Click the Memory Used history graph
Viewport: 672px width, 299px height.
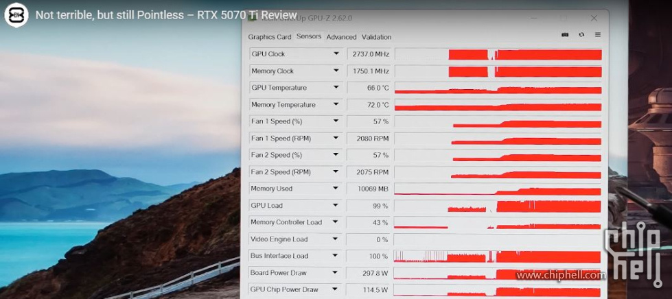[x=498, y=189]
